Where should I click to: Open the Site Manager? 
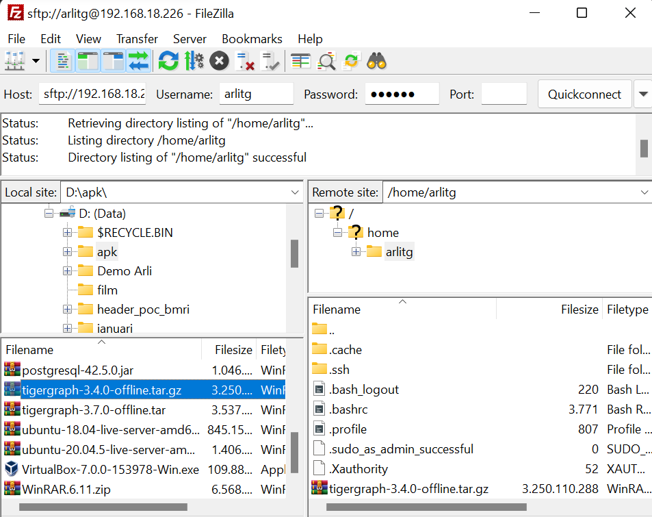[x=12, y=61]
